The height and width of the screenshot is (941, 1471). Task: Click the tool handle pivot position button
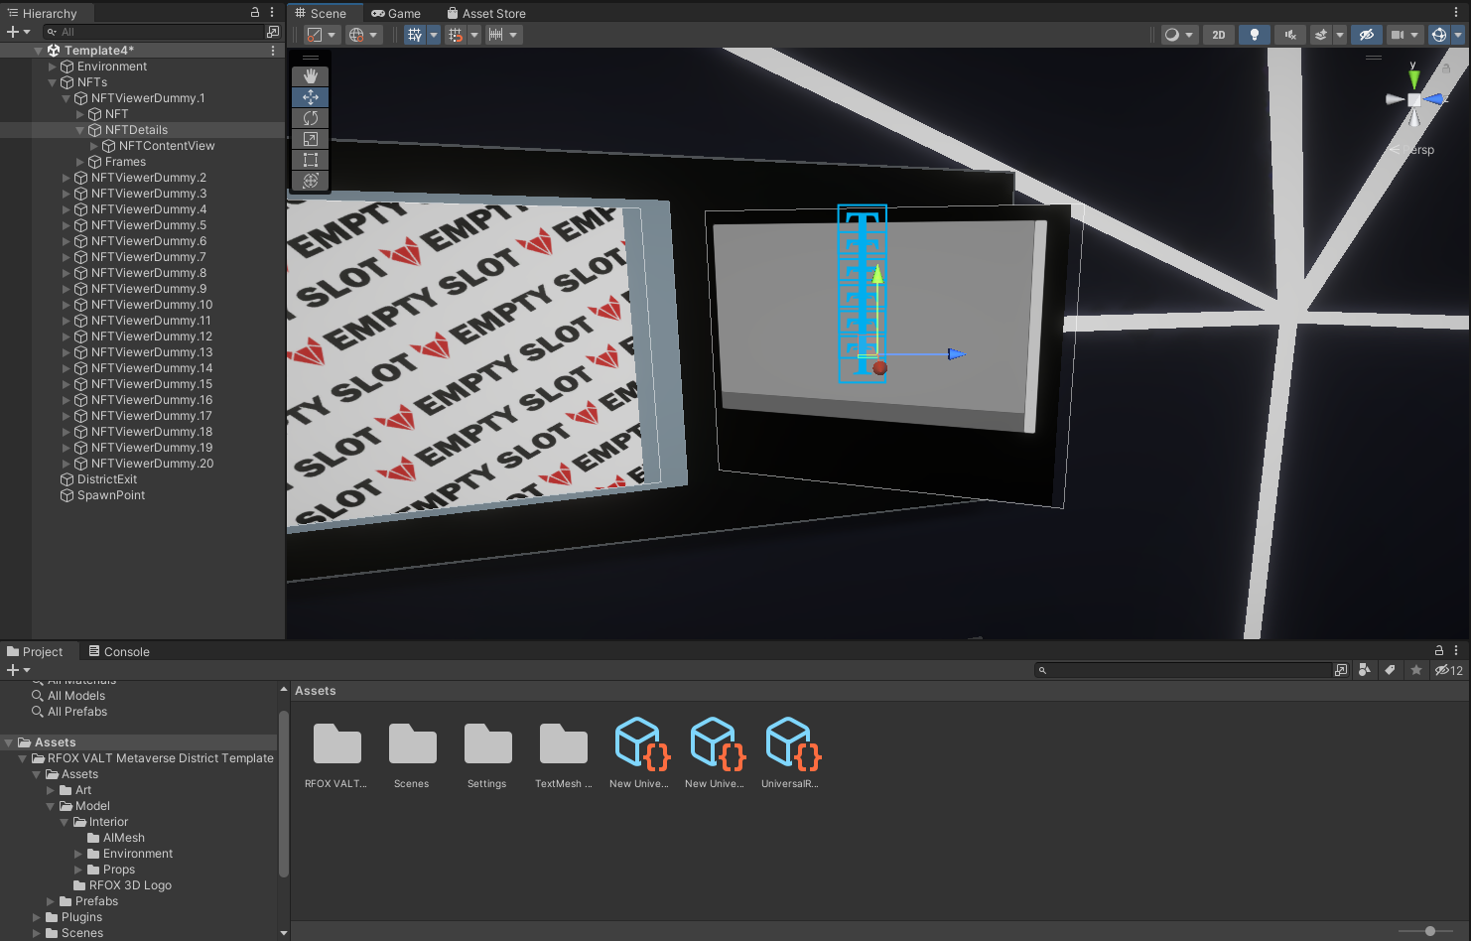click(321, 35)
